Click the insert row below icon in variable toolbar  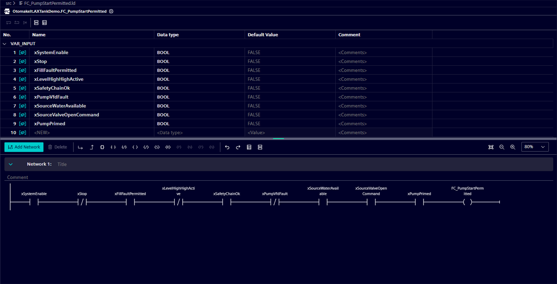pos(8,23)
